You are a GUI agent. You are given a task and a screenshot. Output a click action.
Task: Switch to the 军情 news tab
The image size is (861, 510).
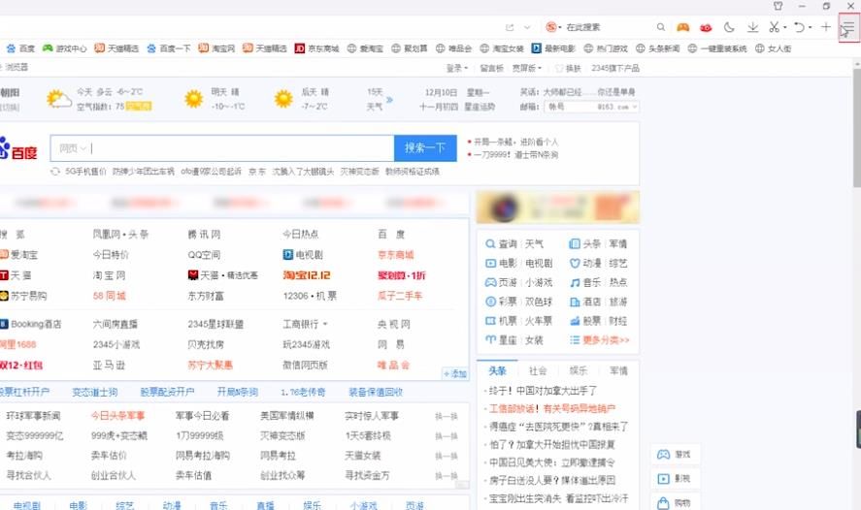point(618,370)
